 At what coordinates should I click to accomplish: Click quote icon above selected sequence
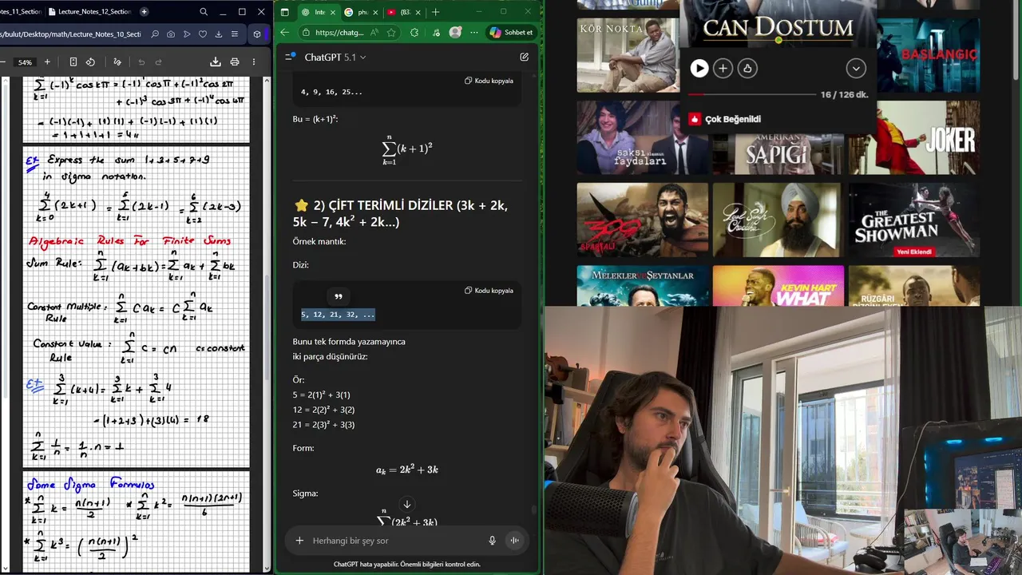click(338, 296)
